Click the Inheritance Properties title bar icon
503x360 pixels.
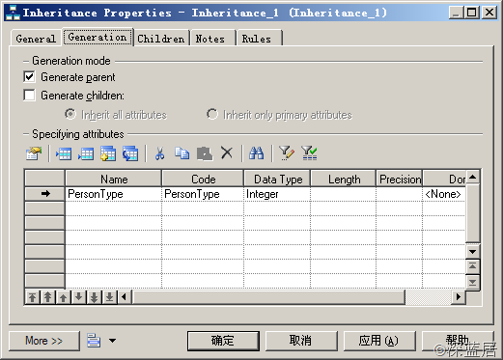[x=13, y=13]
